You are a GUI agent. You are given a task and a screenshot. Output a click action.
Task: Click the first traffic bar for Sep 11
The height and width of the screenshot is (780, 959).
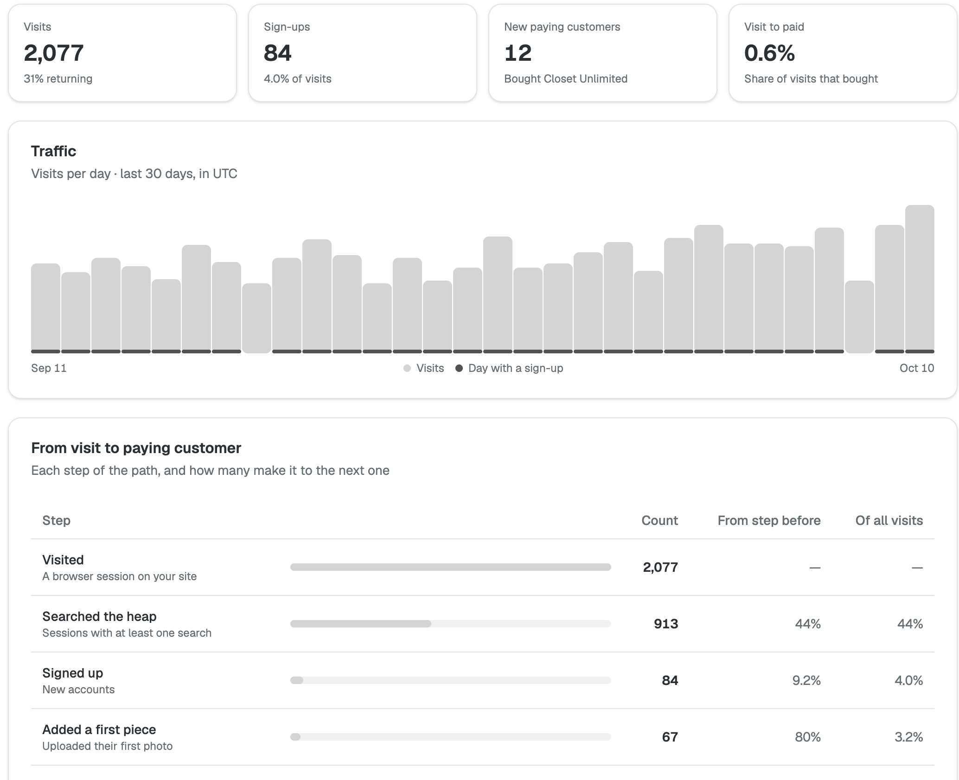[45, 308]
